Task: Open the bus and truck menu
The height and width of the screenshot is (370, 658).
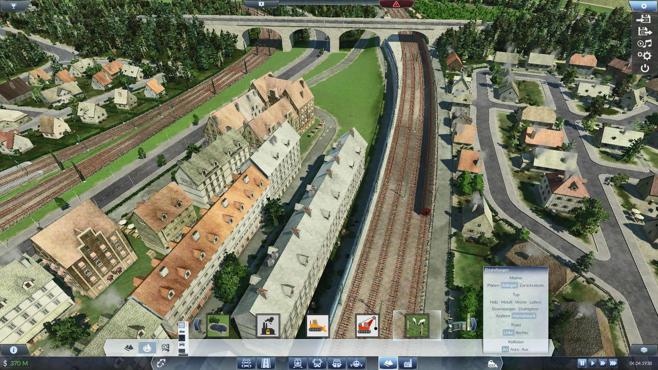Action: [317, 363]
